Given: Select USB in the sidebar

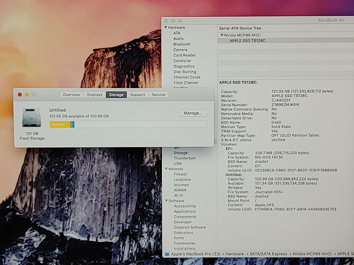Looking at the screenshot, I should 177,163.
